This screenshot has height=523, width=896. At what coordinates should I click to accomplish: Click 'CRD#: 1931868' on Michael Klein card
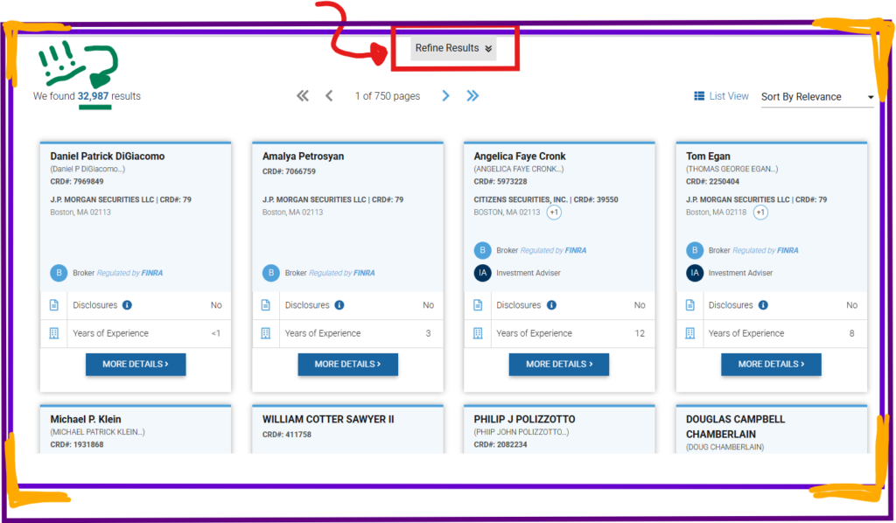(77, 445)
